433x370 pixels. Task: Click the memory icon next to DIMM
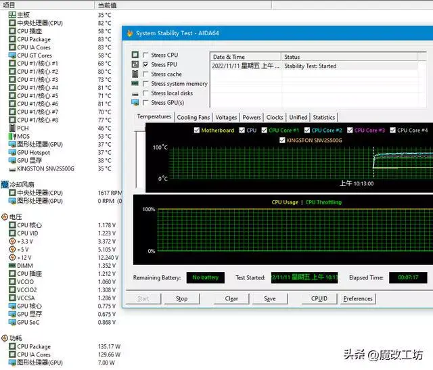12,266
